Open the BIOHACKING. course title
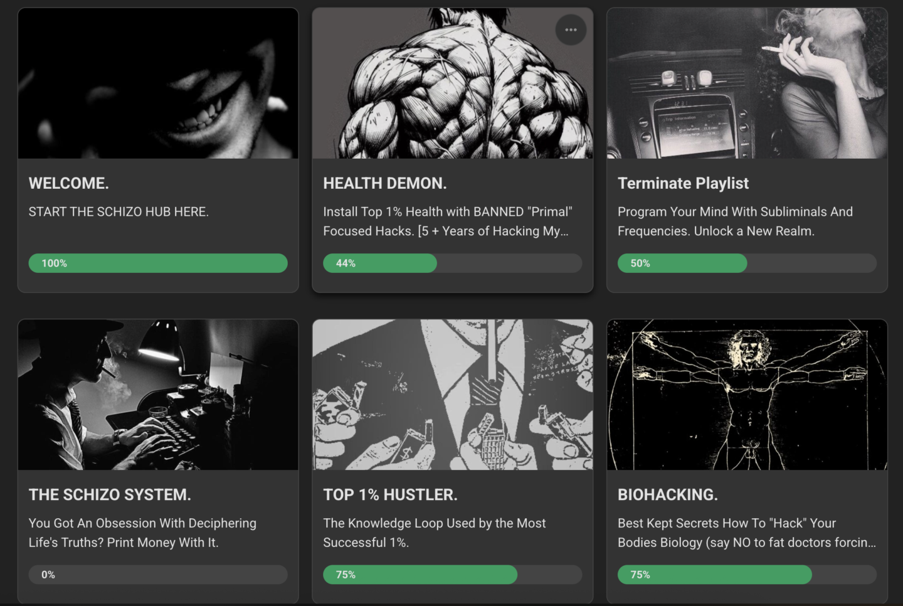903x606 pixels. [668, 494]
